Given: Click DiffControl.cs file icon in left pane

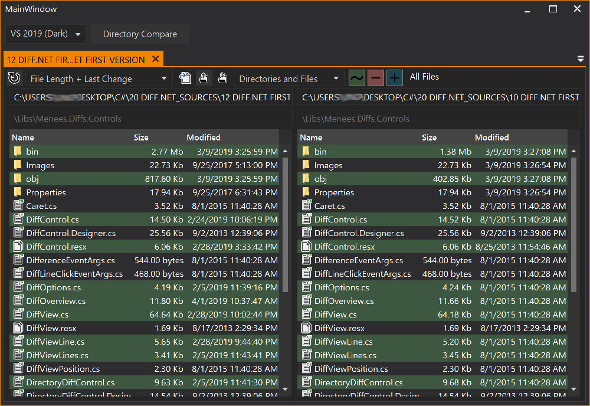Looking at the screenshot, I should (18, 218).
